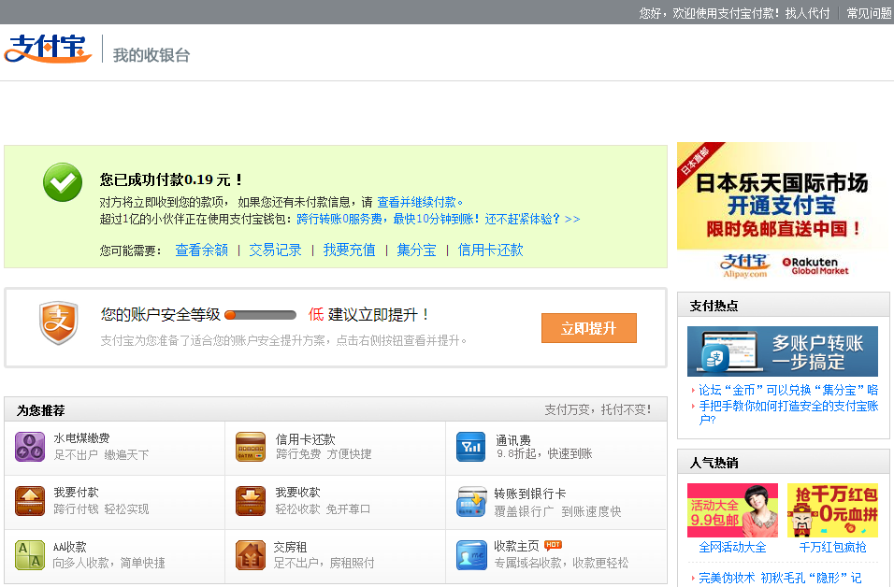This screenshot has height=587, width=894.
Task: Open the 集分宝 points link
Action: [417, 251]
